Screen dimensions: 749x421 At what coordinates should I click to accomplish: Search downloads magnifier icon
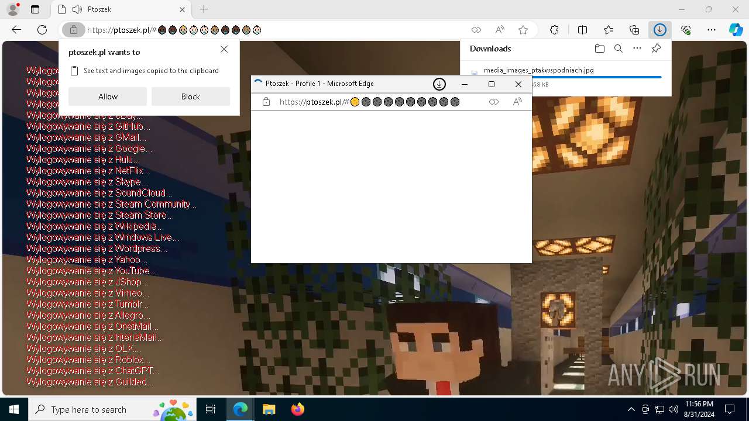(618, 49)
